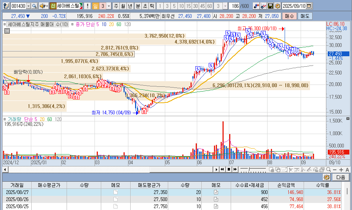This screenshot has height=210, width=352.
Task: Select the weekly 주 chart period
Action: click(116, 6)
